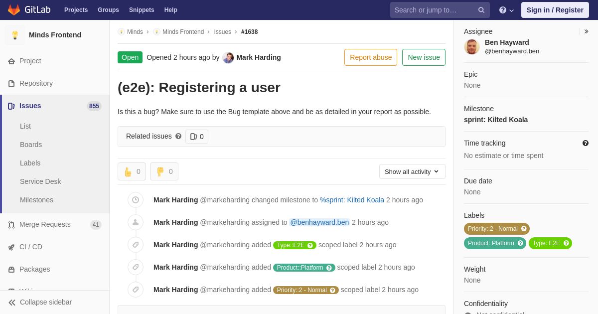Click Mark Harding's avatar image

tap(228, 57)
